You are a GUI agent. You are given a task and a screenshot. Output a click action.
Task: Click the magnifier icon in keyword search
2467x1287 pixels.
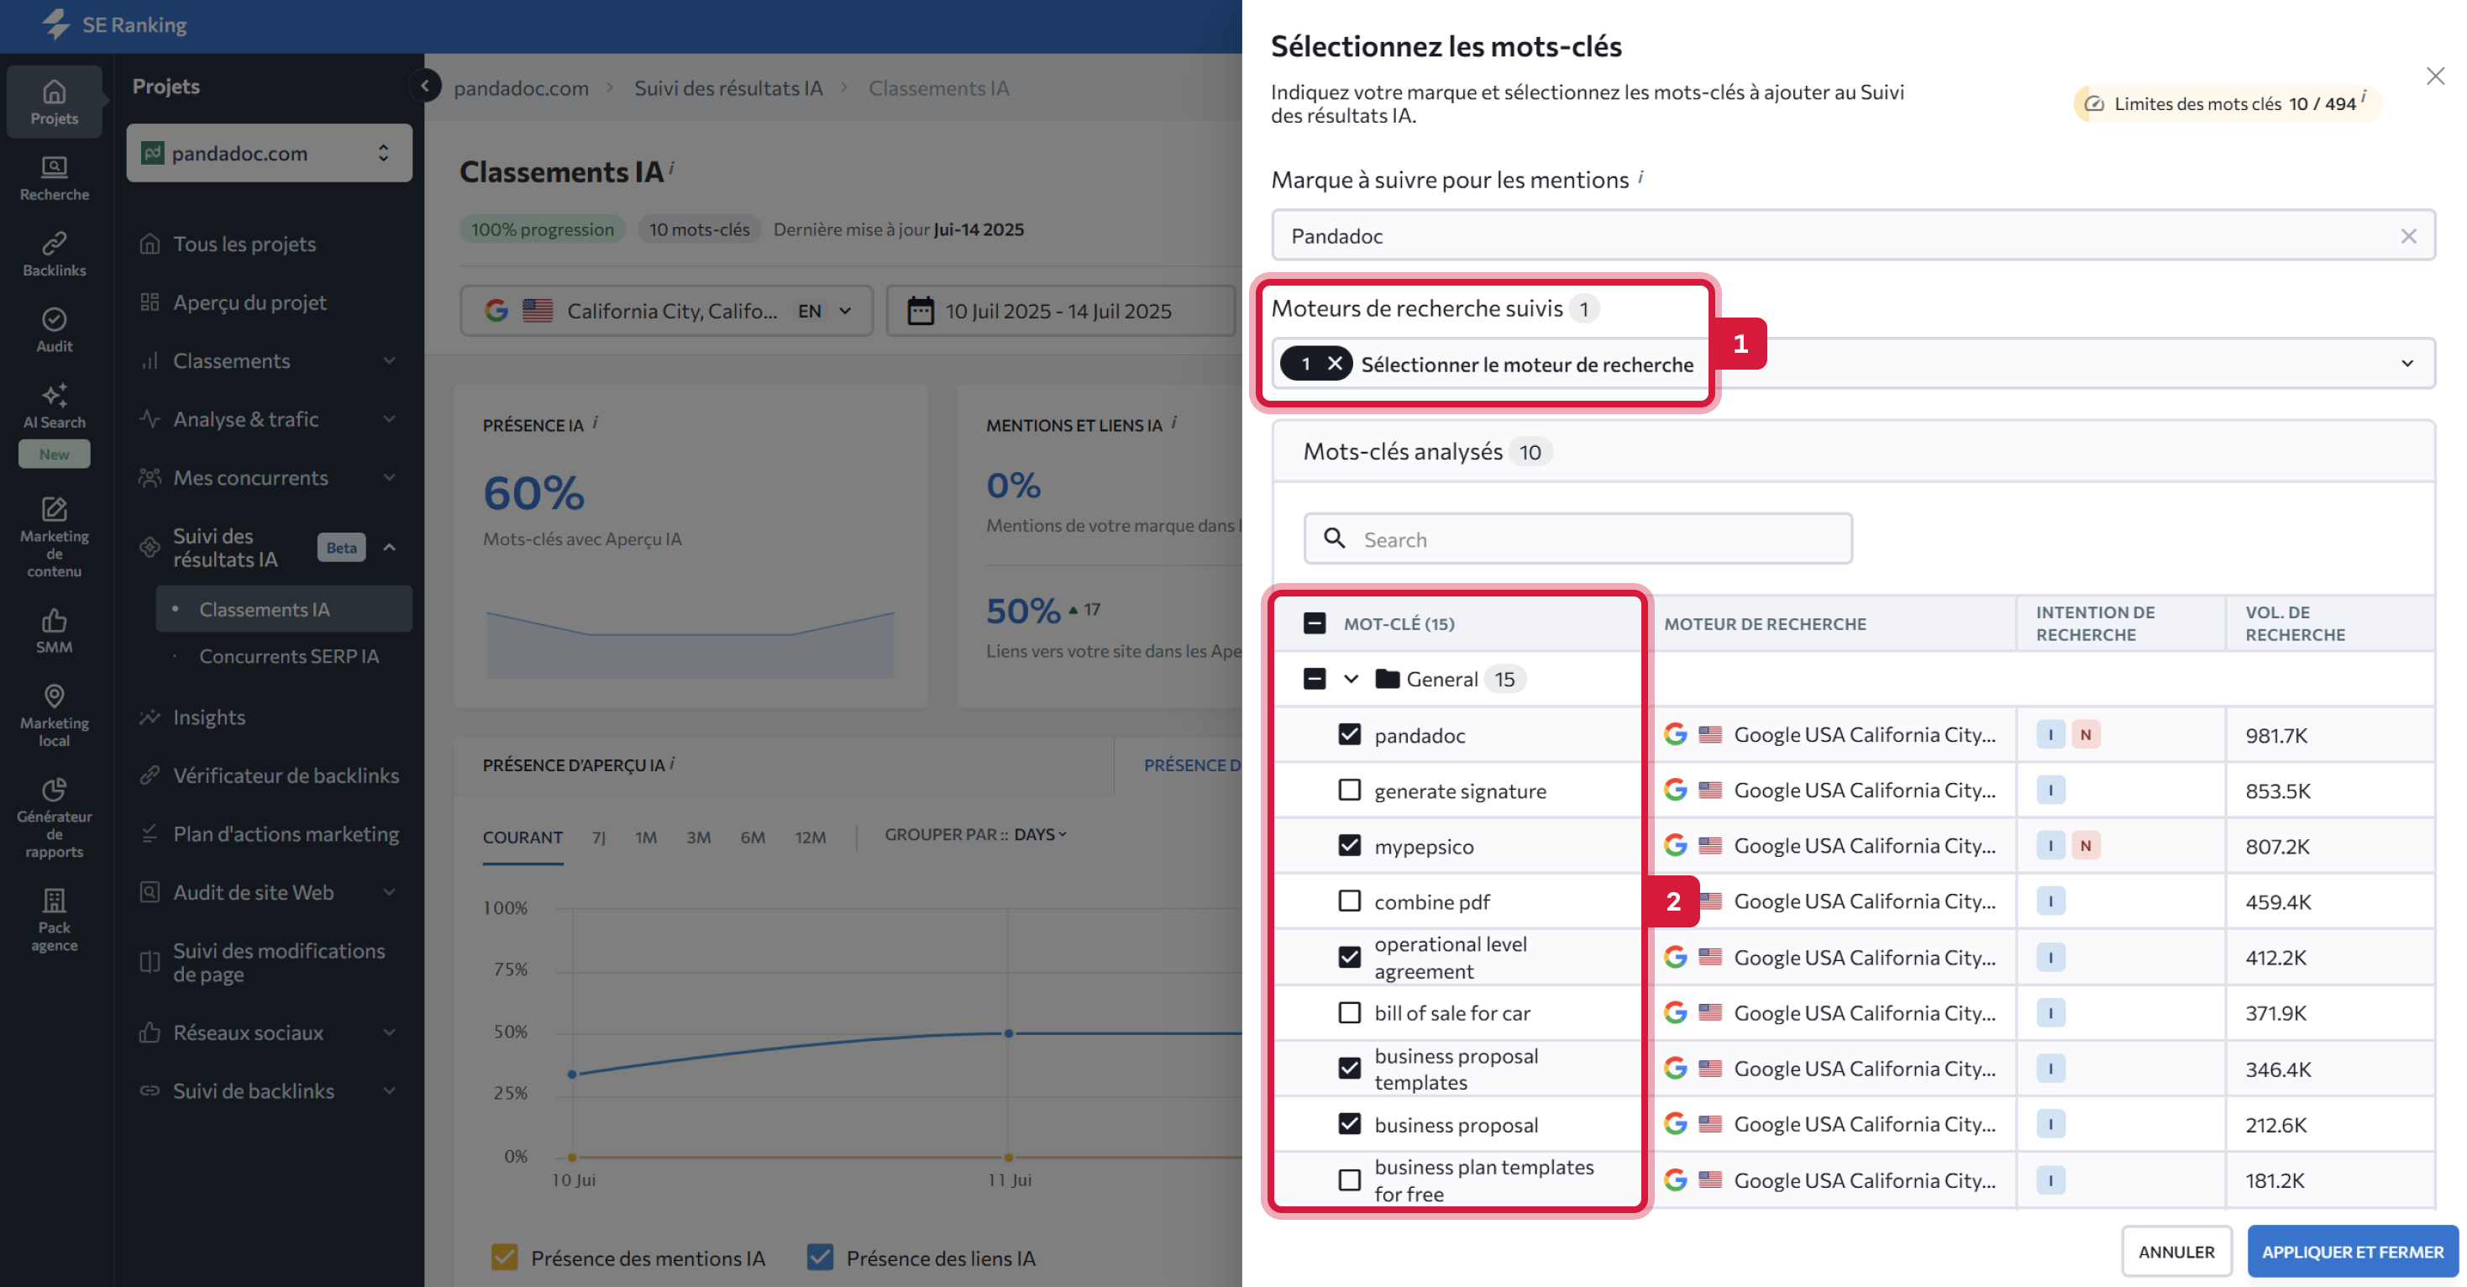coord(1334,538)
